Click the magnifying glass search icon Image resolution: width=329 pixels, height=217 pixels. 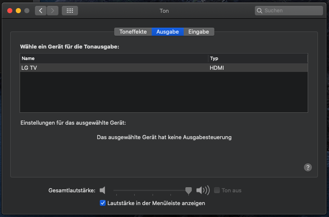tap(260, 11)
